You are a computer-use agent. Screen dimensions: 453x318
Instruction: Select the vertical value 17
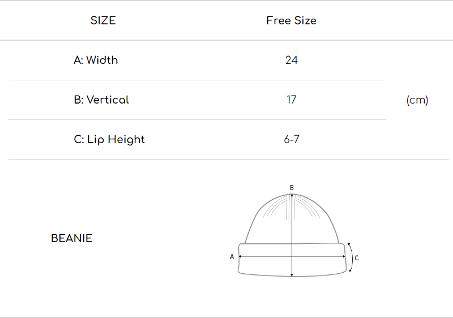pyautogui.click(x=291, y=100)
